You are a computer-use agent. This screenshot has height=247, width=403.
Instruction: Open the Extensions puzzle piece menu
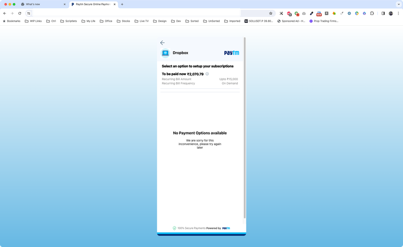tap(372, 14)
